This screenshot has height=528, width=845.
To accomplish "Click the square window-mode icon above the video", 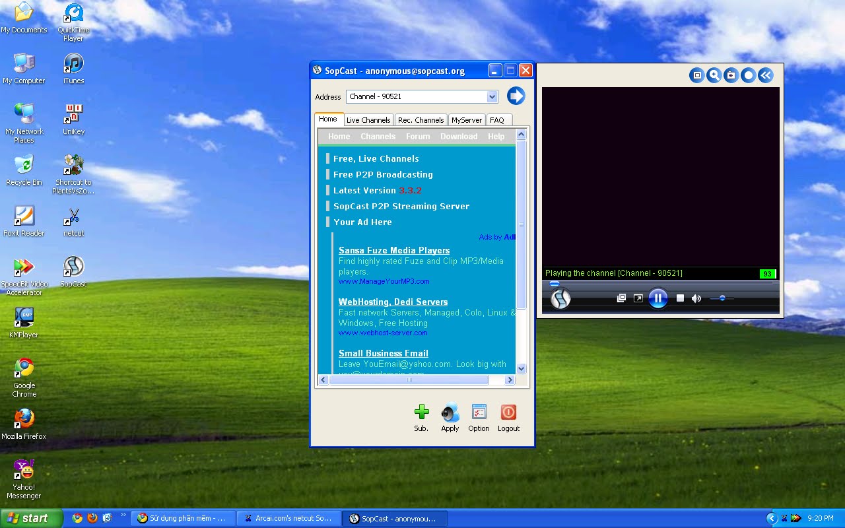I will click(x=696, y=75).
